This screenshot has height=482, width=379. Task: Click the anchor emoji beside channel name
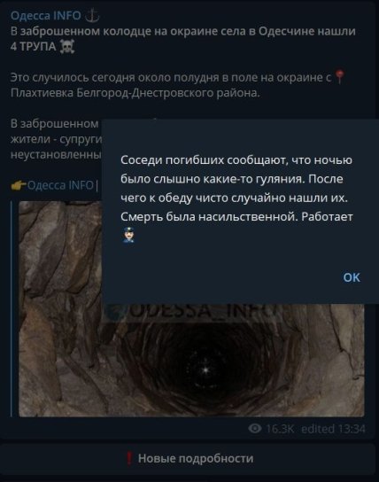[x=92, y=15]
